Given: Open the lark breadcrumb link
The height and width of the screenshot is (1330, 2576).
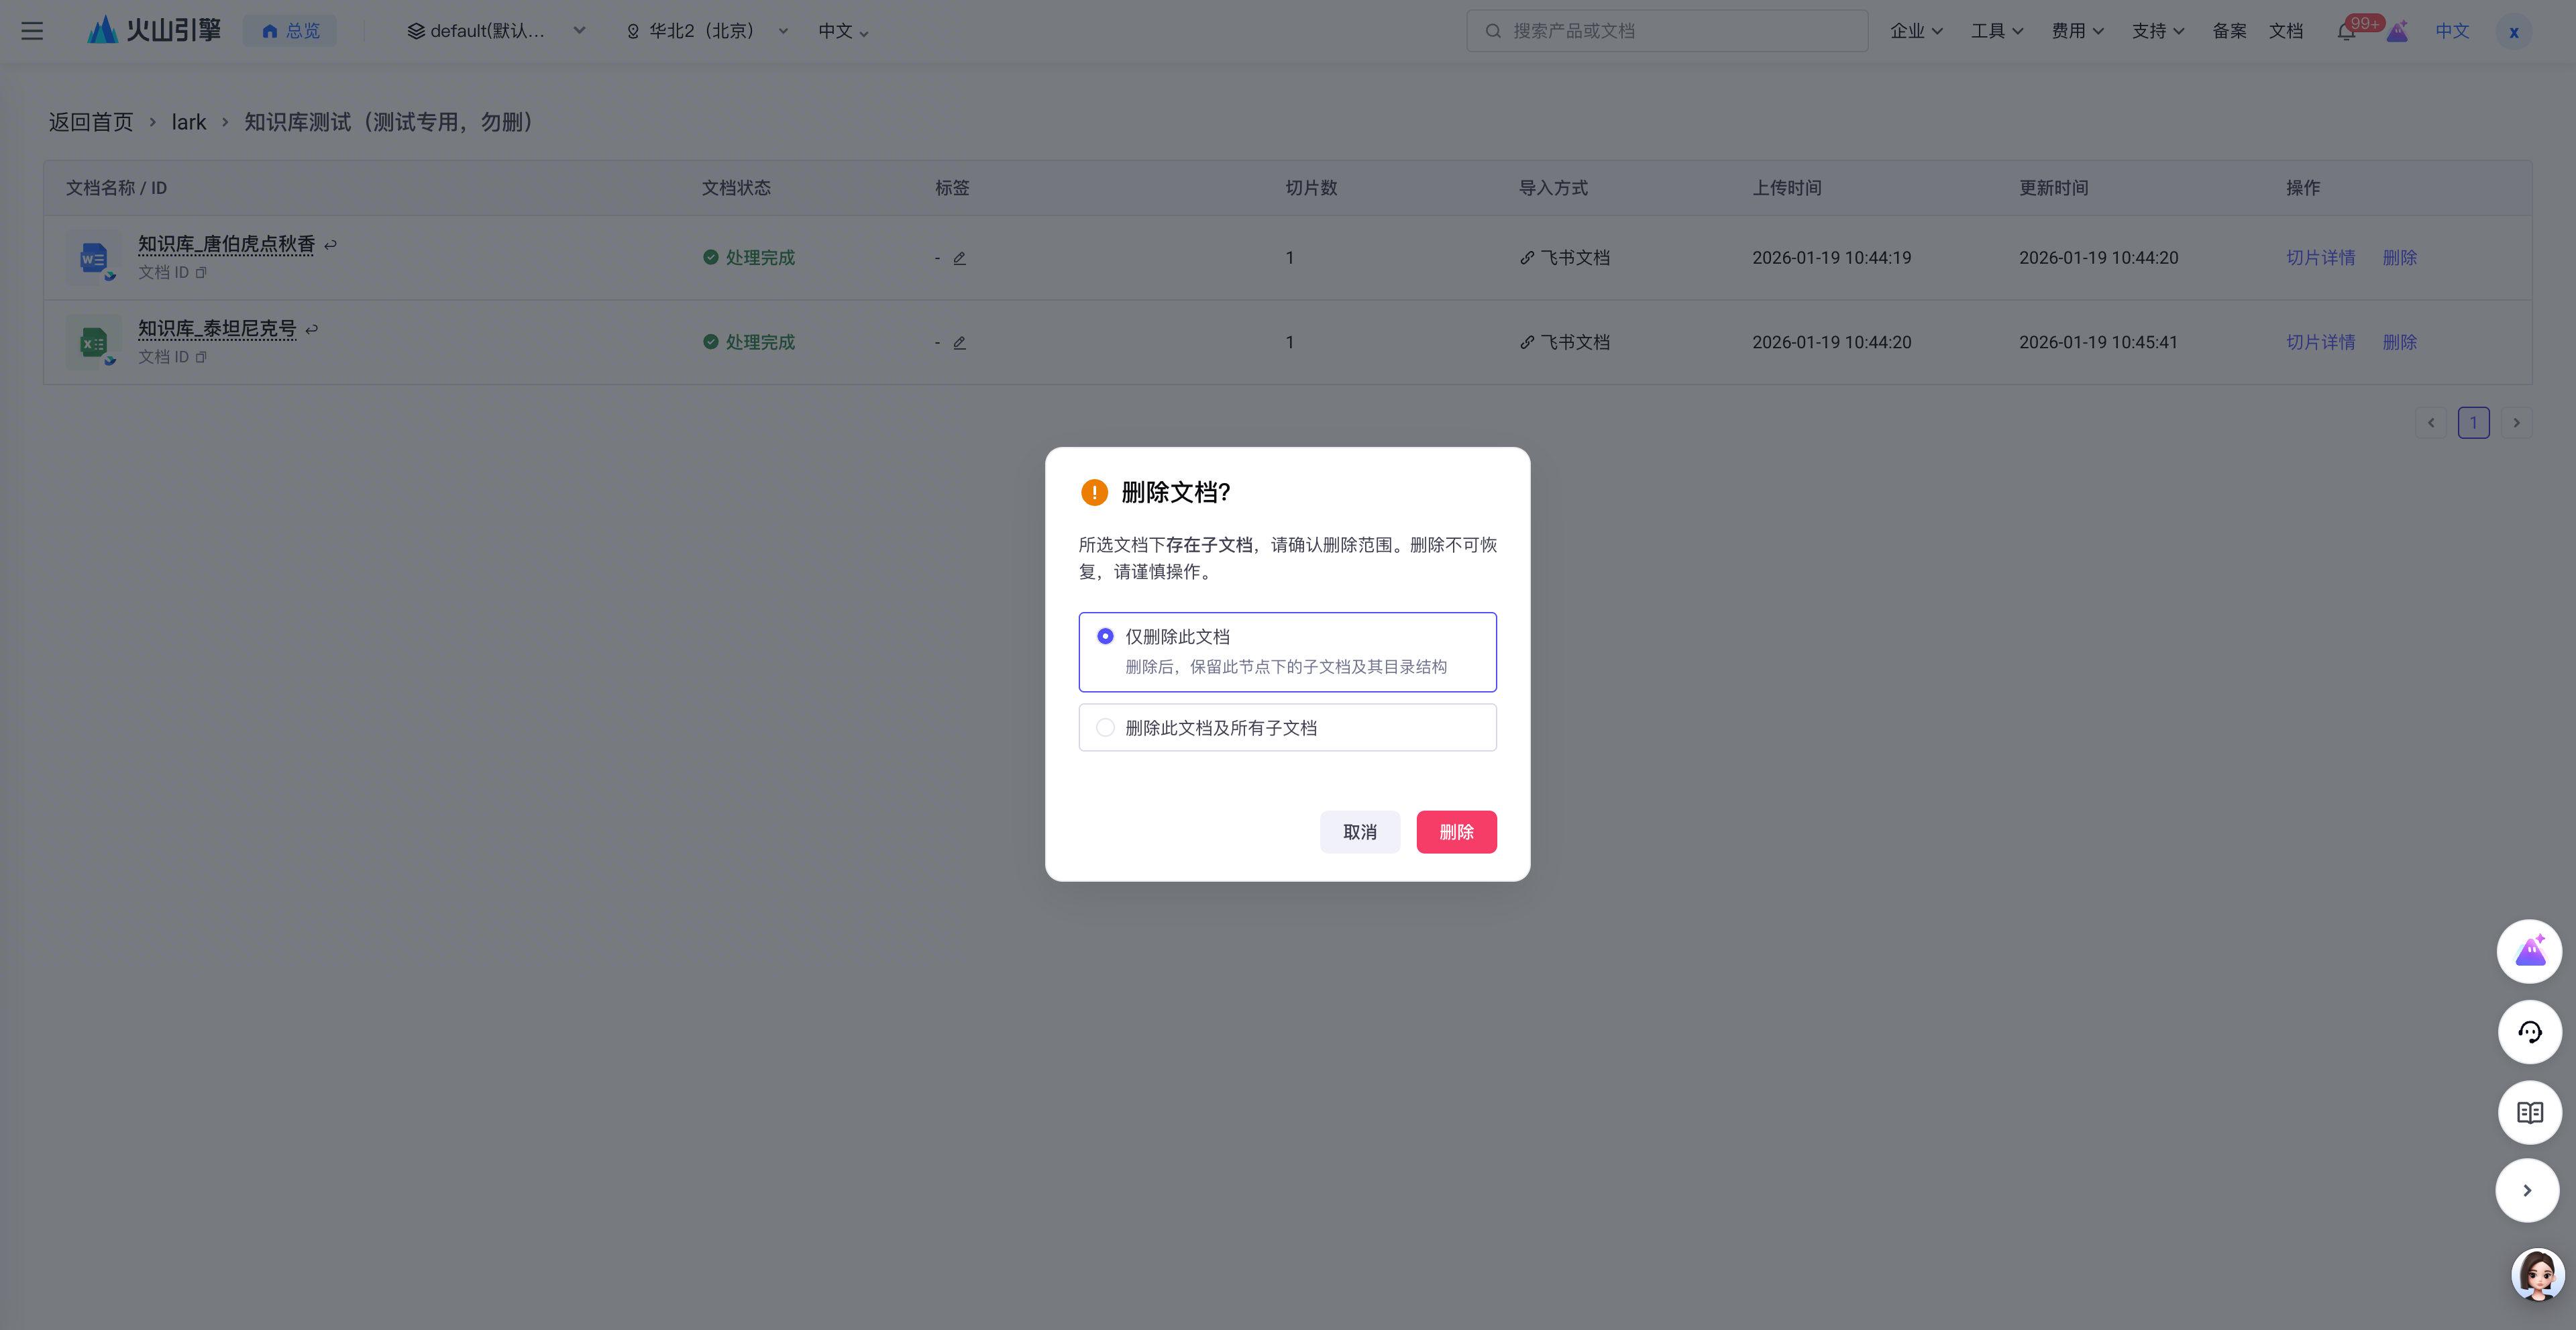Looking at the screenshot, I should 188,122.
